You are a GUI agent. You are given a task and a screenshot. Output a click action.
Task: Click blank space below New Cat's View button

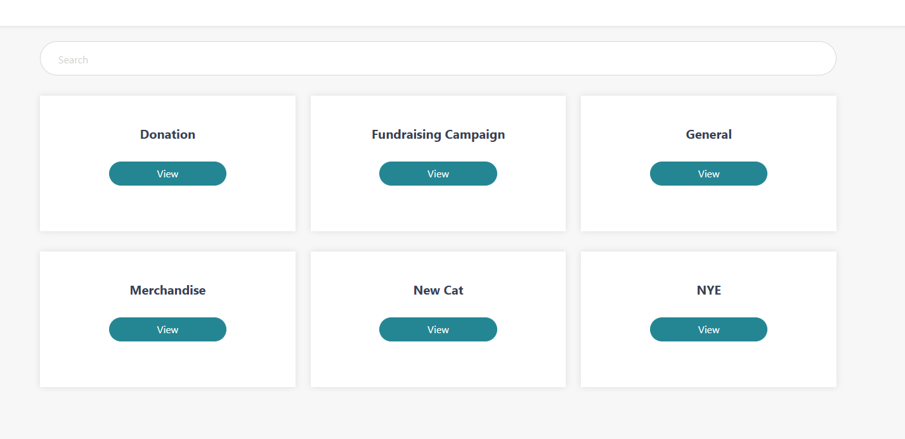pyautogui.click(x=438, y=364)
